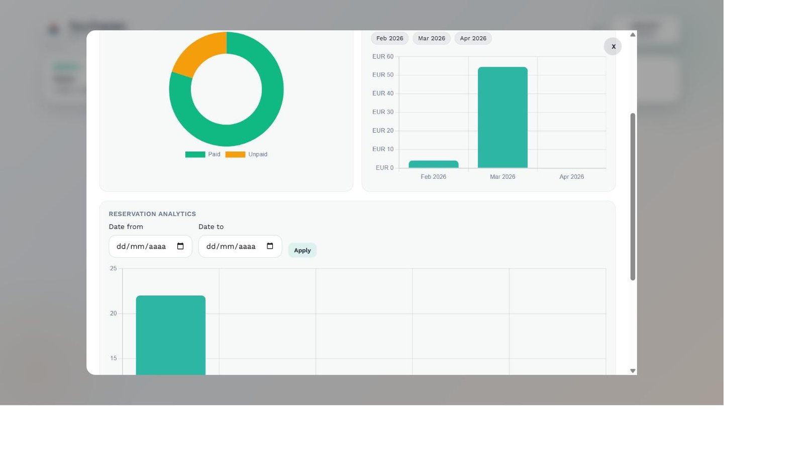The width and height of the screenshot is (804, 450).
Task: Toggle the Unpaid legend swatch
Action: tap(235, 155)
